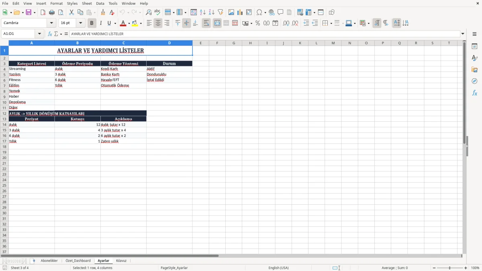The image size is (482, 271).
Task: Run the spelling check icon
Action: point(157,12)
